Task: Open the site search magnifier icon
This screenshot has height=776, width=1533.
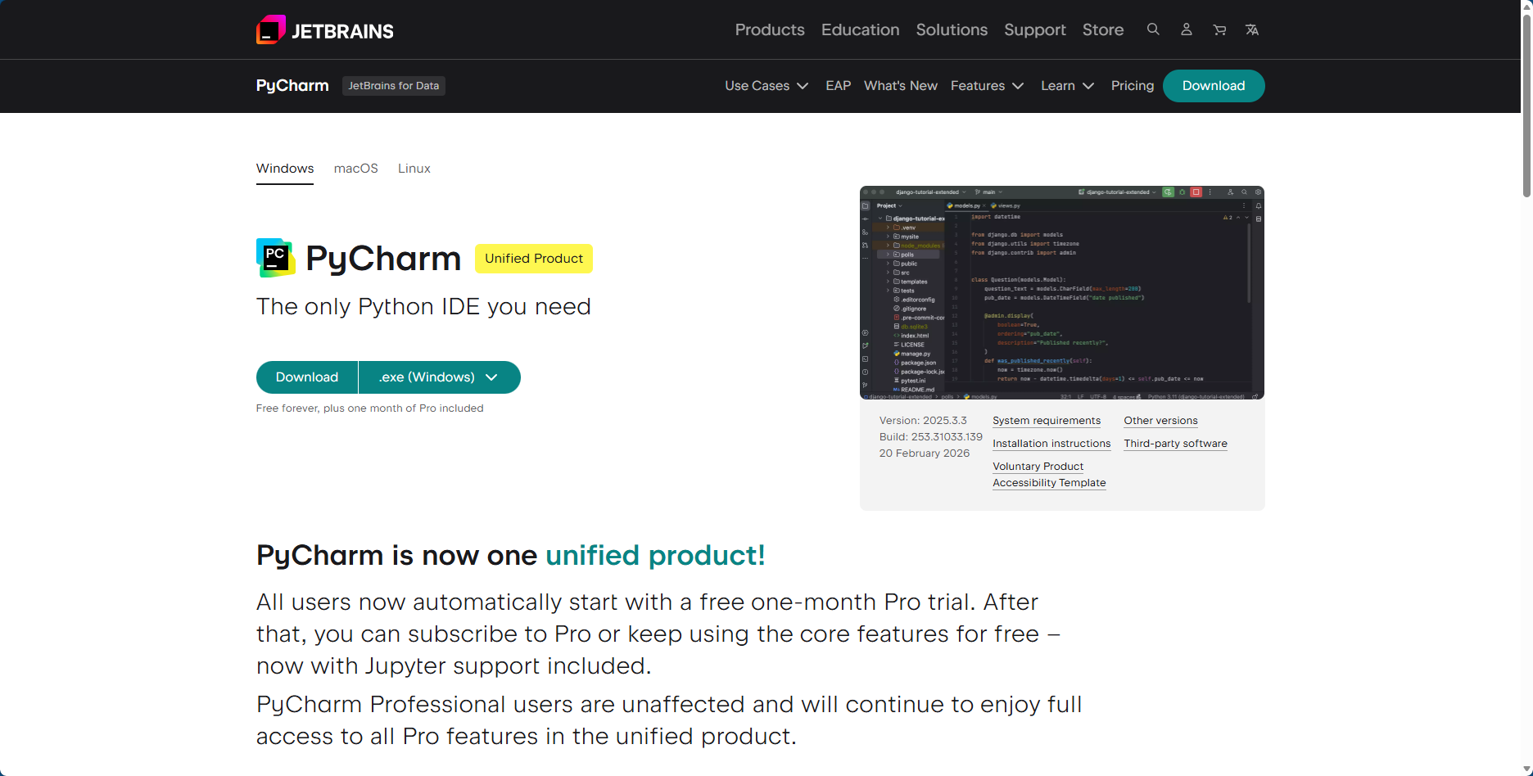Action: (1153, 29)
